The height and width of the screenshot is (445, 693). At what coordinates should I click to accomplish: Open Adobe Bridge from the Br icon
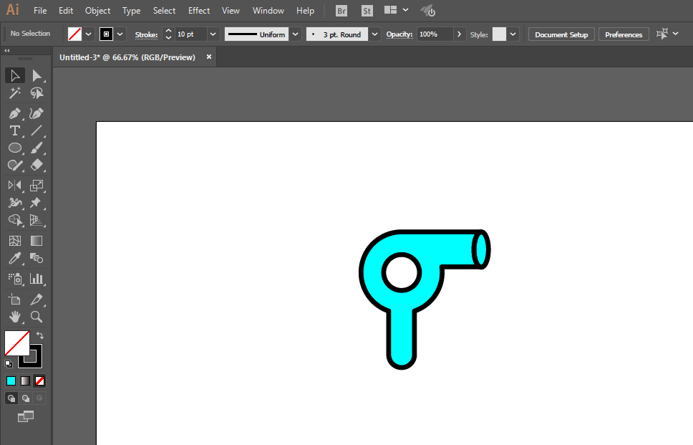point(341,11)
